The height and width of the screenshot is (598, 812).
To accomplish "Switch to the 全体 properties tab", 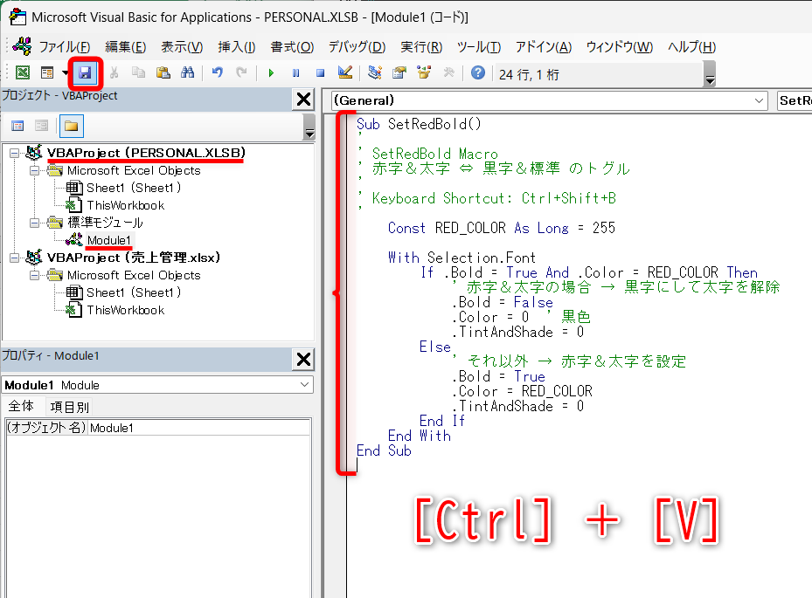I will tap(22, 407).
